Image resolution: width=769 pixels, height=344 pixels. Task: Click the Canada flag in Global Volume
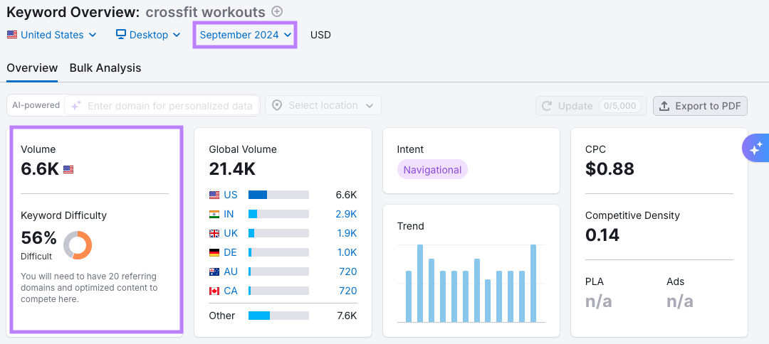point(214,291)
